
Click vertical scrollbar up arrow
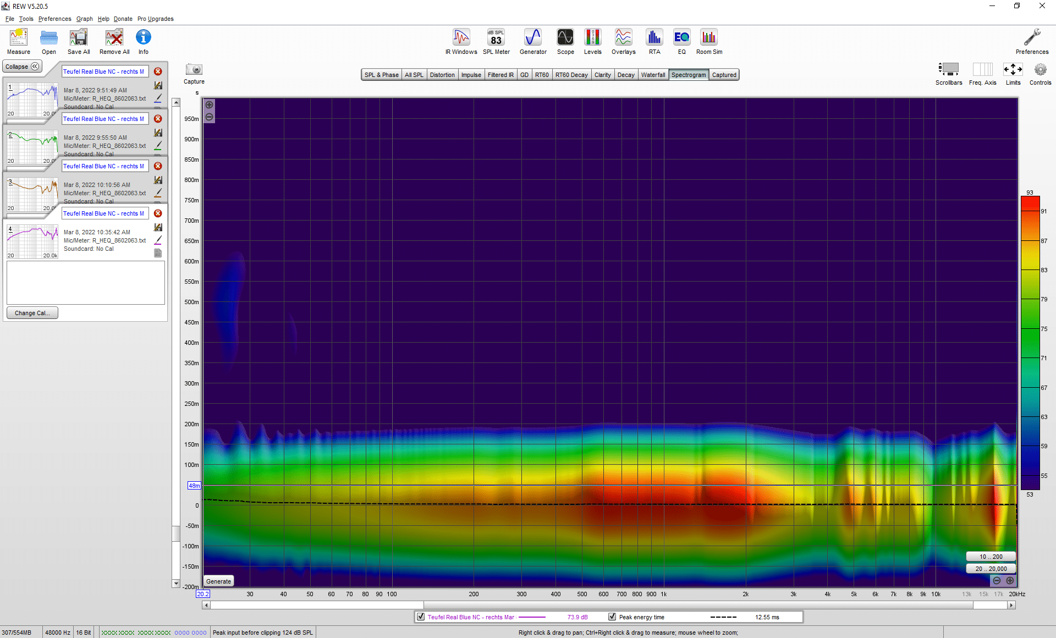coord(176,102)
